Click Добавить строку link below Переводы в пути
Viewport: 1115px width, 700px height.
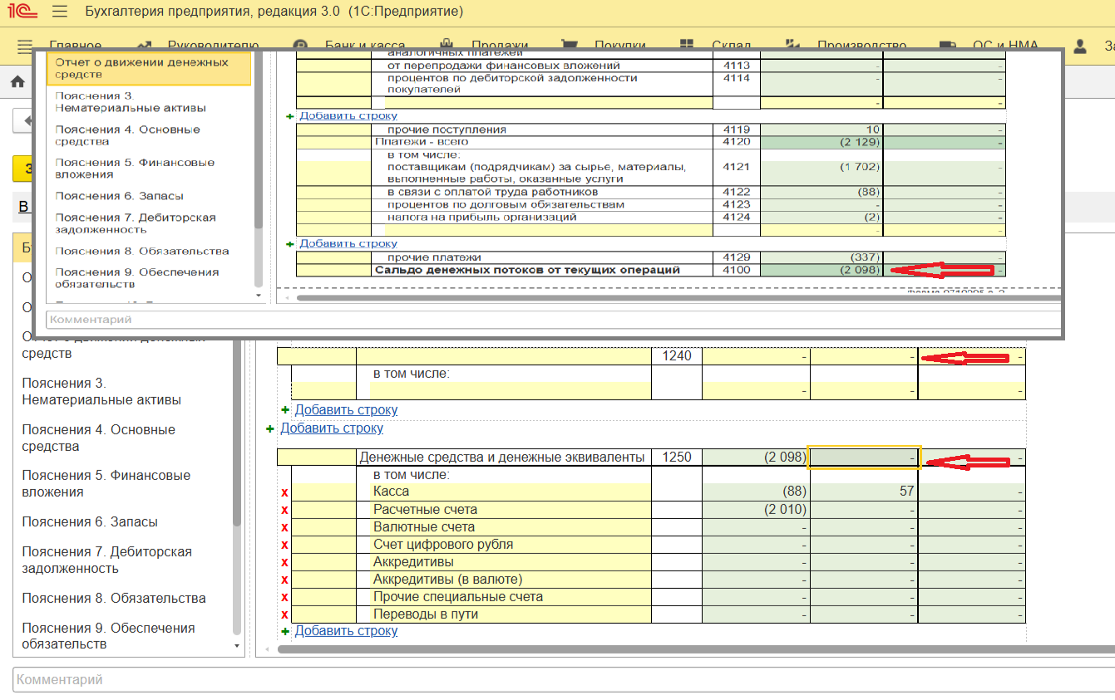coord(346,631)
